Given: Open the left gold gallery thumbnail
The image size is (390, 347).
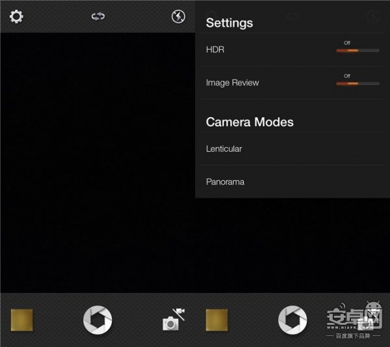Looking at the screenshot, I should point(22,320).
